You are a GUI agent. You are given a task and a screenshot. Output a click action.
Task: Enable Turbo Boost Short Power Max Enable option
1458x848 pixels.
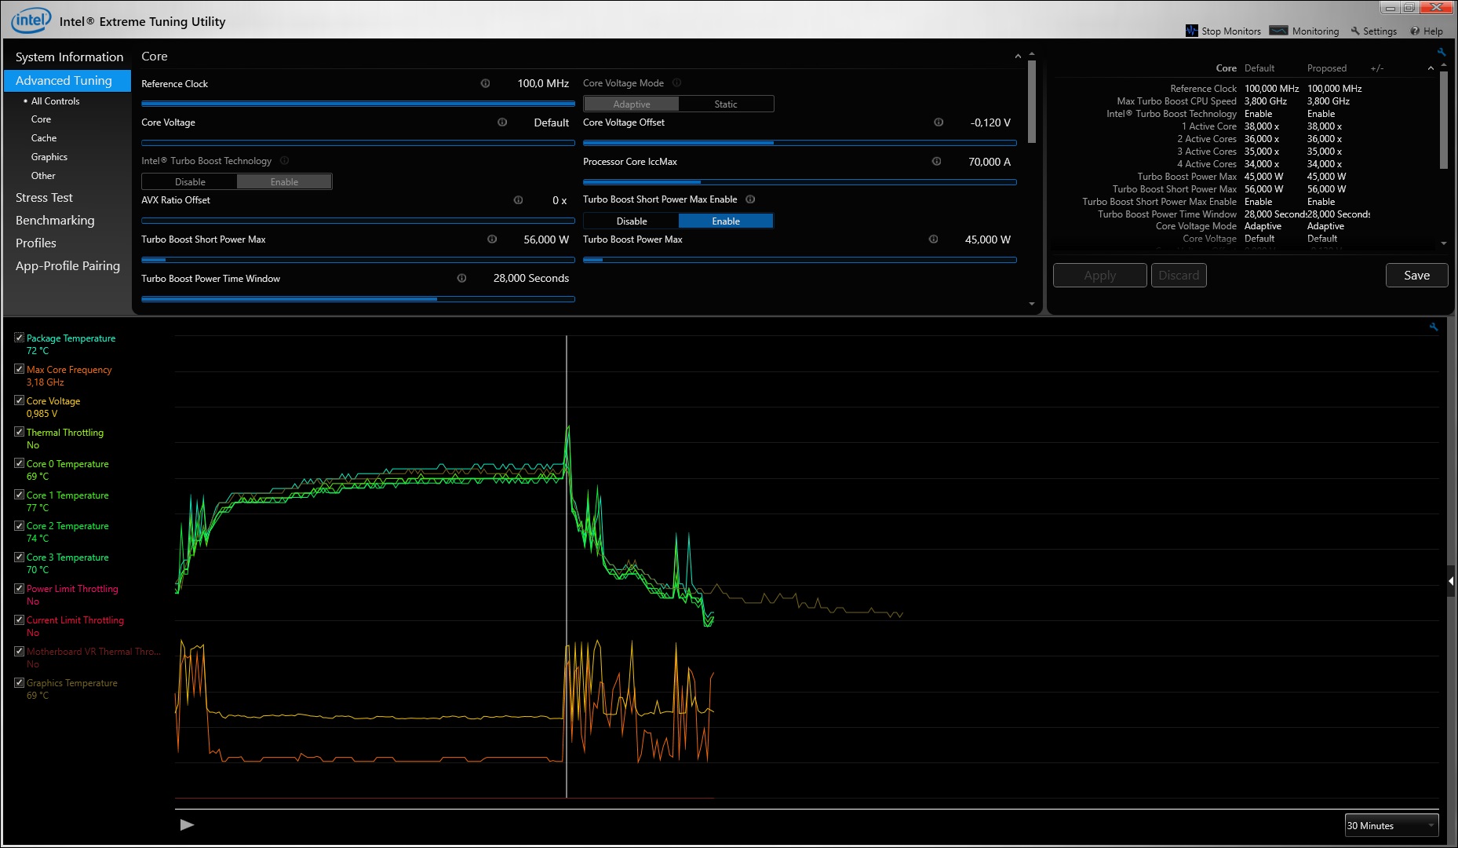726,221
